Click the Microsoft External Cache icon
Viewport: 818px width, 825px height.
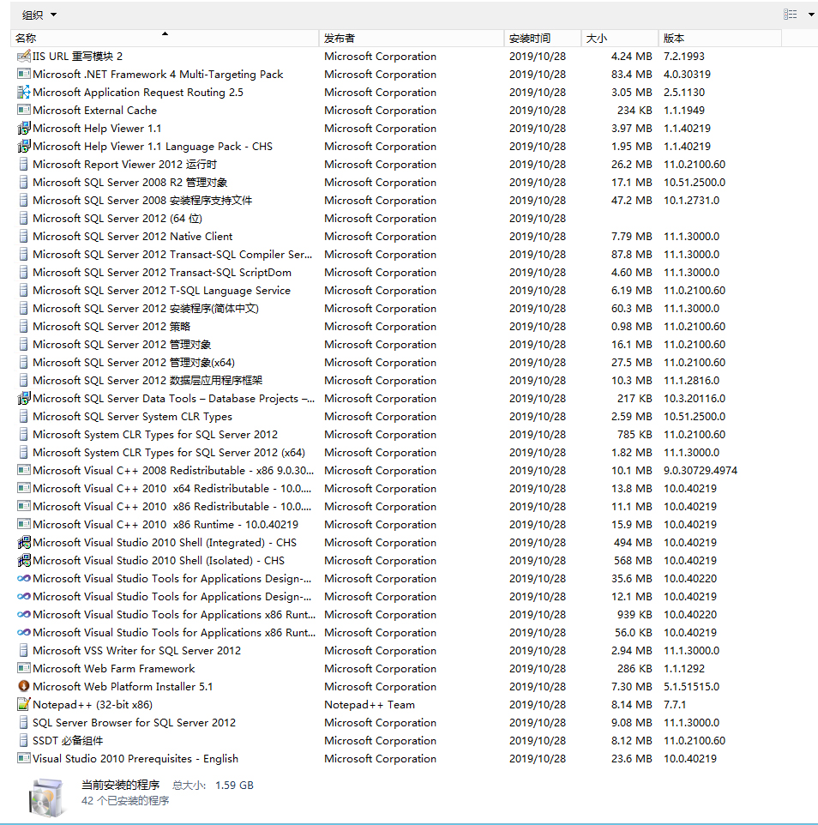click(24, 110)
